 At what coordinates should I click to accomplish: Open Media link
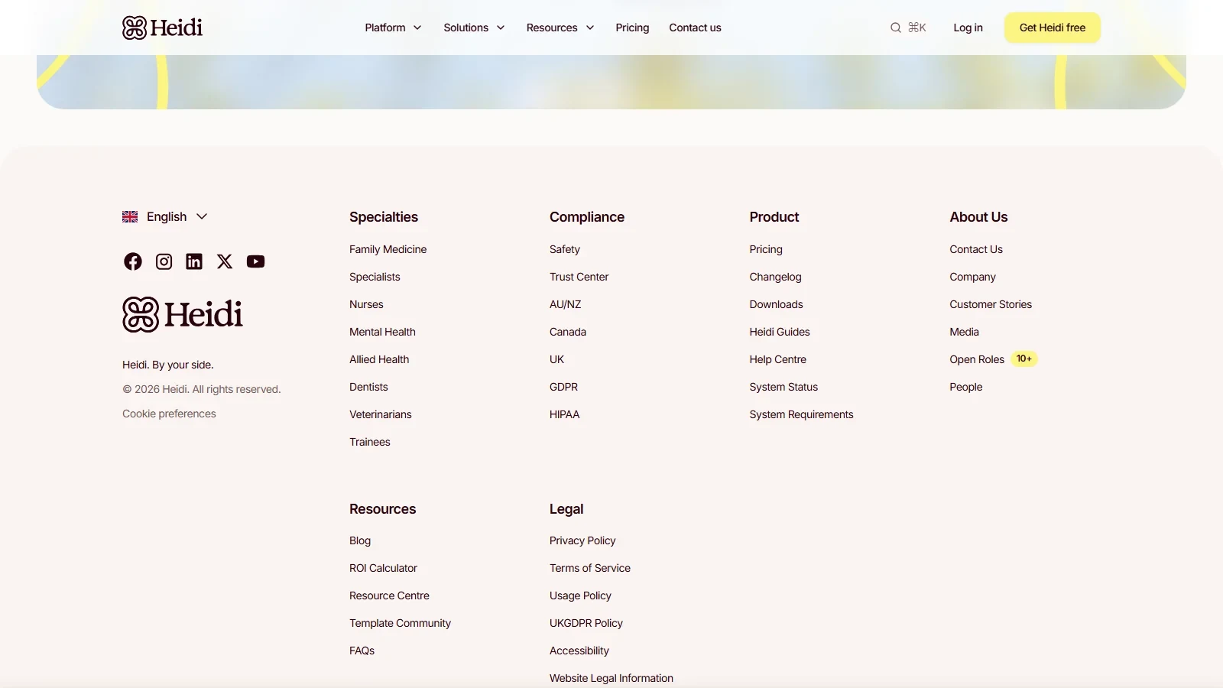964,332
